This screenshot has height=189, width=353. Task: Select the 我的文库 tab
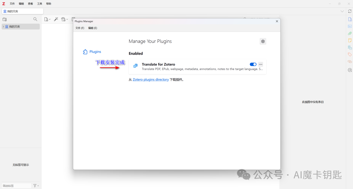pyautogui.click(x=23, y=11)
